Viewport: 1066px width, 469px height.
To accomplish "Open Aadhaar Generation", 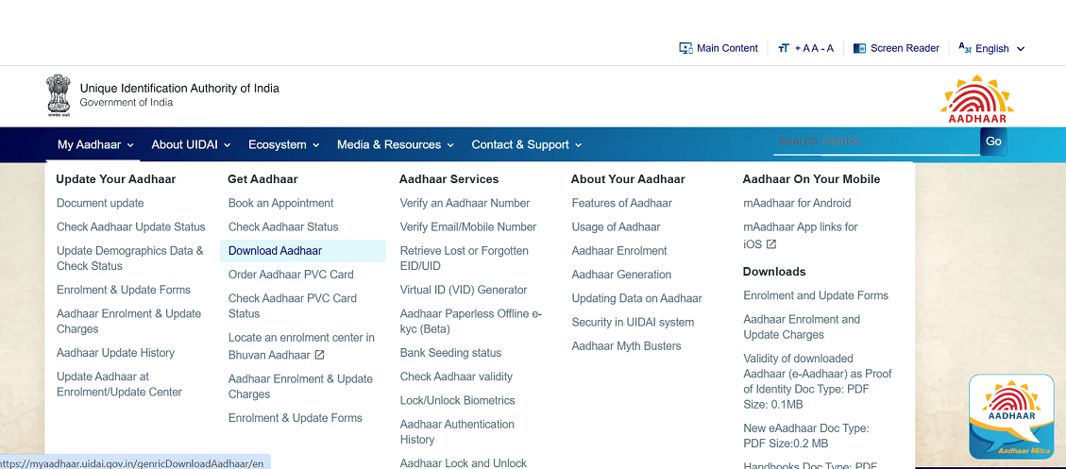I will [x=621, y=275].
